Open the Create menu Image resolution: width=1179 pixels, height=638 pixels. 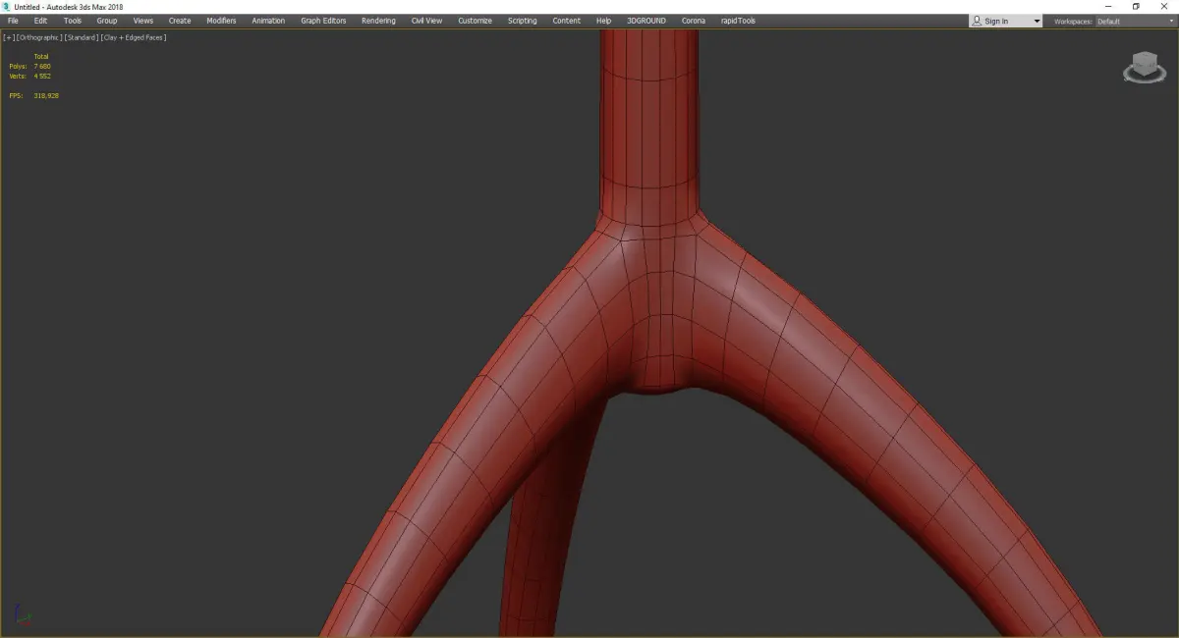[180, 21]
